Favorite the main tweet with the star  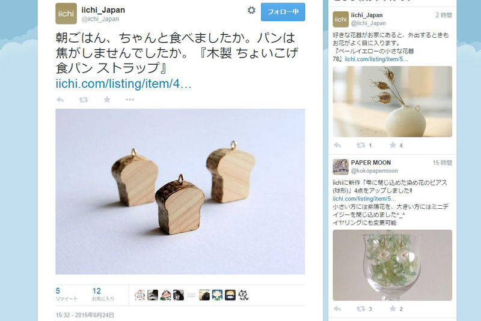107,100
